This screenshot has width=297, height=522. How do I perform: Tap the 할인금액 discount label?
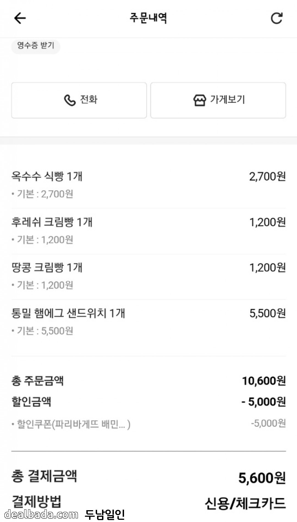click(31, 402)
